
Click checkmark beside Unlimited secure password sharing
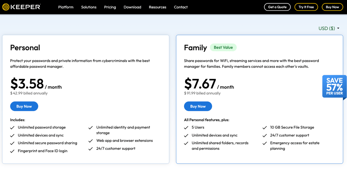click(x=13, y=143)
